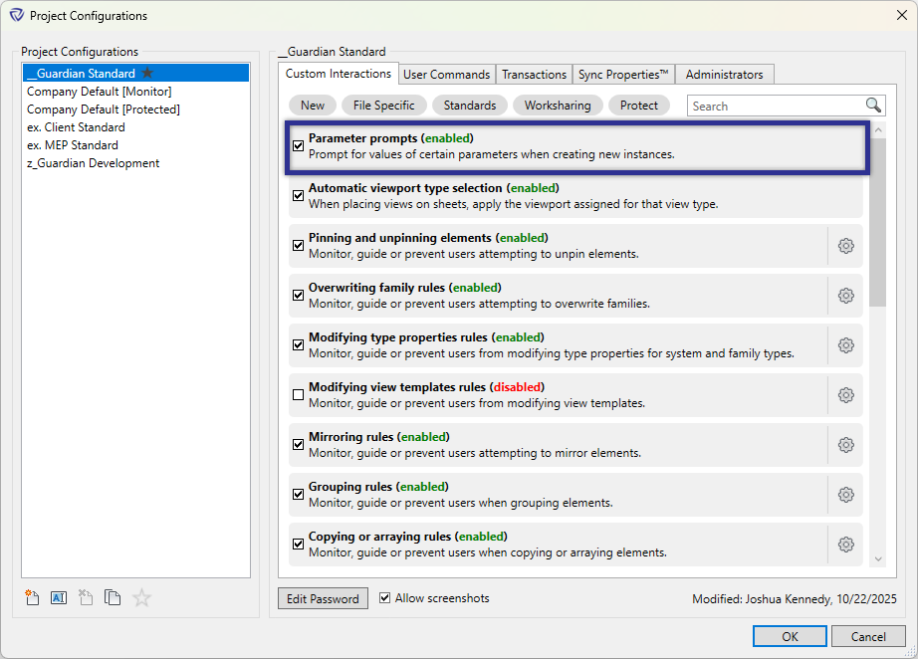This screenshot has width=918, height=659.
Task: Click the Edit Password button
Action: point(323,598)
